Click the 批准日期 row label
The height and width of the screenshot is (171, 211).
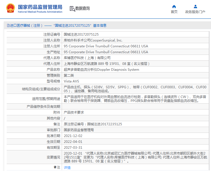coord(53,136)
